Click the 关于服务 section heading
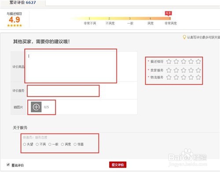Viewport: 220px width, 172px height. coord(20,128)
